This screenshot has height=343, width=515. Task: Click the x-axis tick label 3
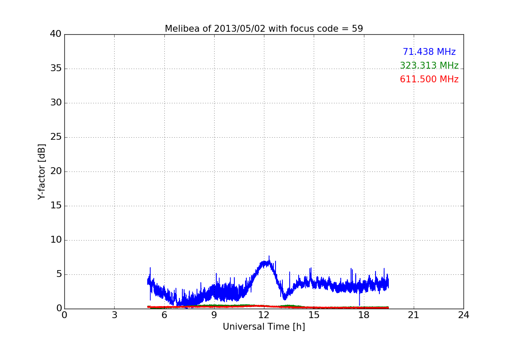(114, 315)
